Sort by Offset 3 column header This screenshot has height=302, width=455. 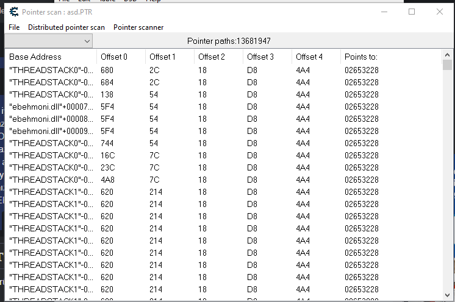pyautogui.click(x=267, y=57)
